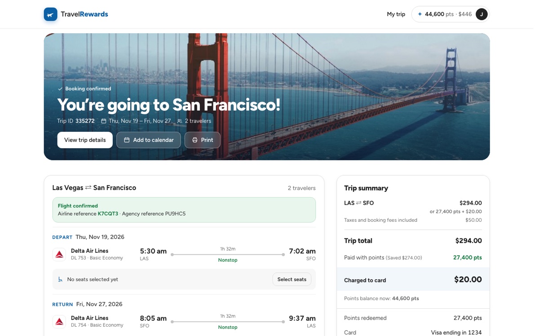The height and width of the screenshot is (336, 539).
Task: Click the Nonstop label on the return flight
Action: [x=228, y=327]
